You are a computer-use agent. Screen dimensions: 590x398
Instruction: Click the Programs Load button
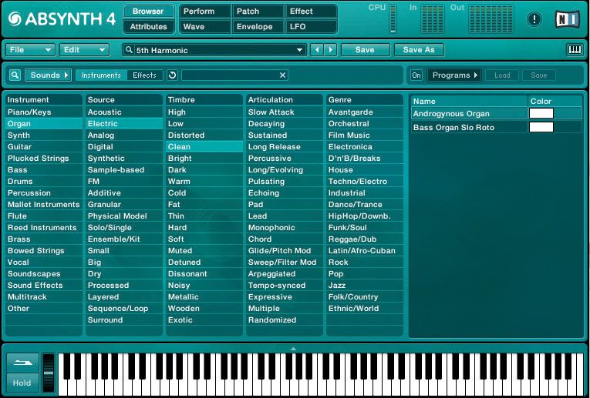(502, 75)
